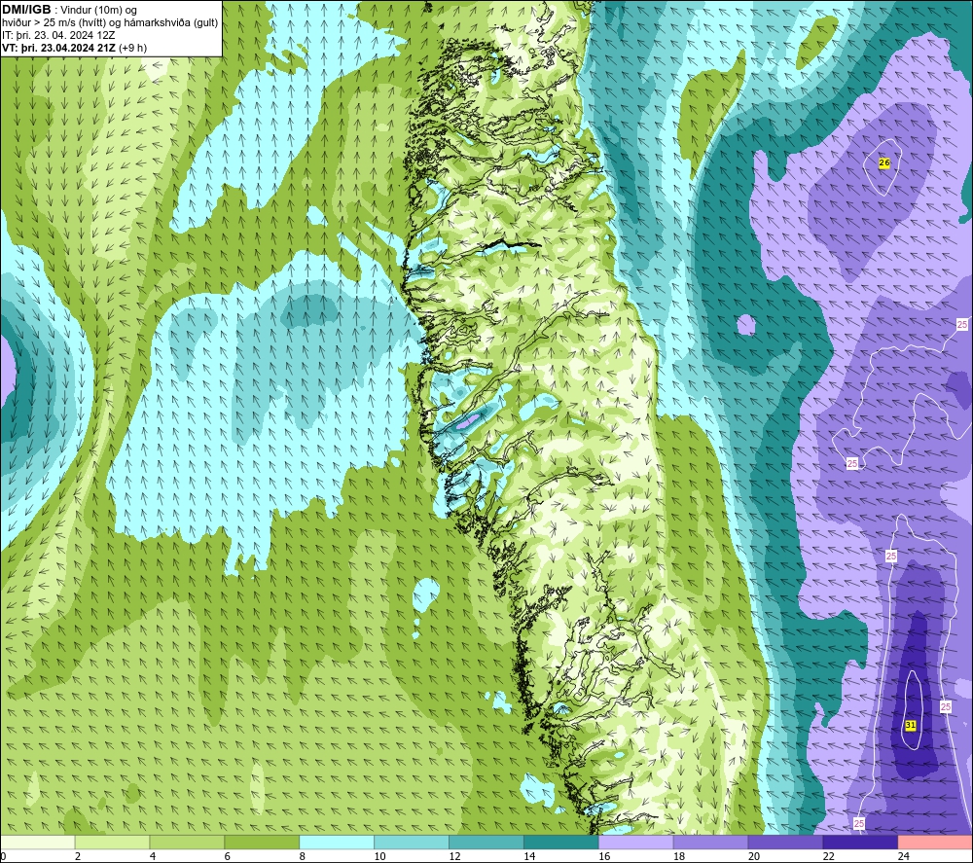Click the '25' contour label beside the 31 maximum

[945, 706]
